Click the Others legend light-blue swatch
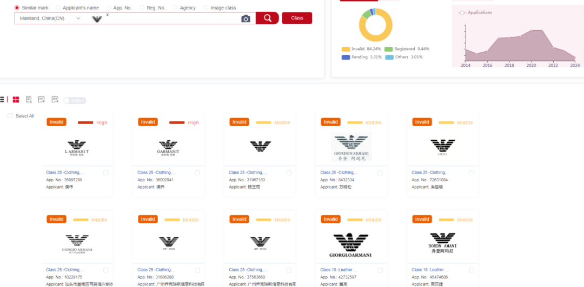 389,57
